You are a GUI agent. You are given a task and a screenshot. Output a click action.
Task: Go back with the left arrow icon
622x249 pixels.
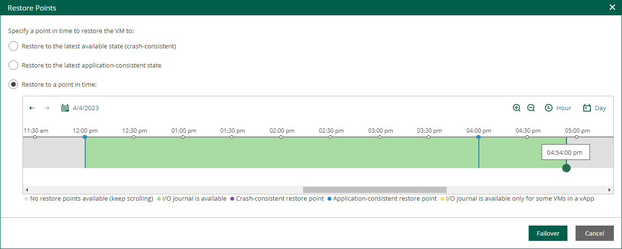coord(32,108)
